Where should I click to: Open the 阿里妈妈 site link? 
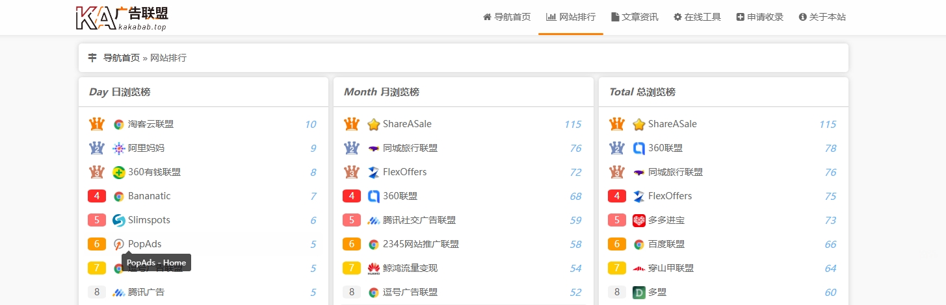146,148
